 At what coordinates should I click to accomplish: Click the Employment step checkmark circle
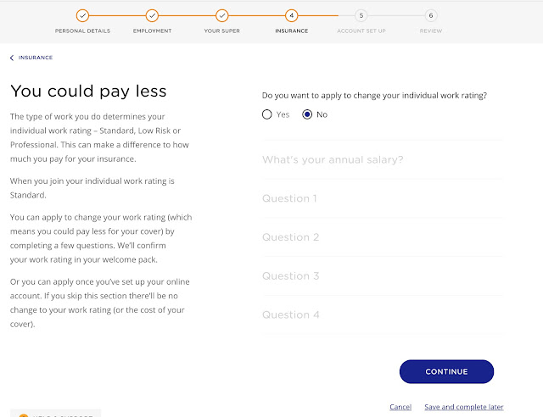click(x=152, y=15)
